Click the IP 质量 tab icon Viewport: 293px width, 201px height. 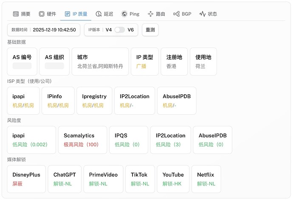tap(67, 14)
